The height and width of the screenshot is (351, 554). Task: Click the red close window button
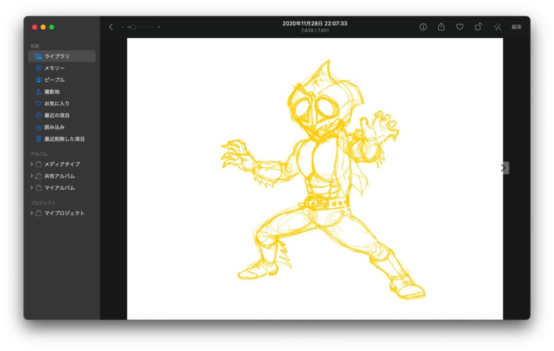35,27
